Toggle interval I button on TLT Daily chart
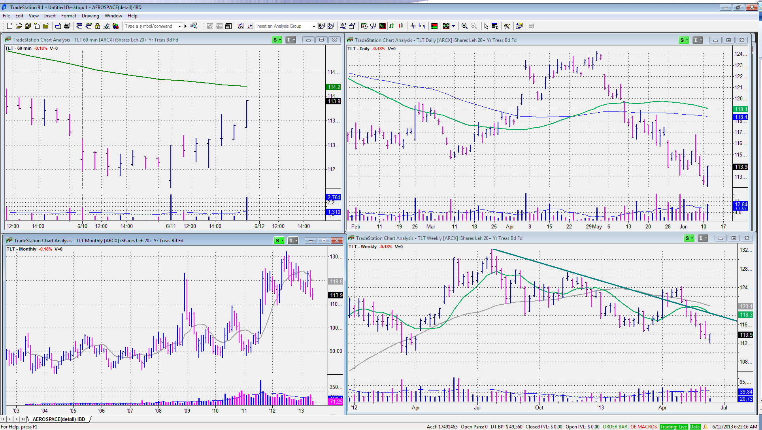 (x=698, y=40)
